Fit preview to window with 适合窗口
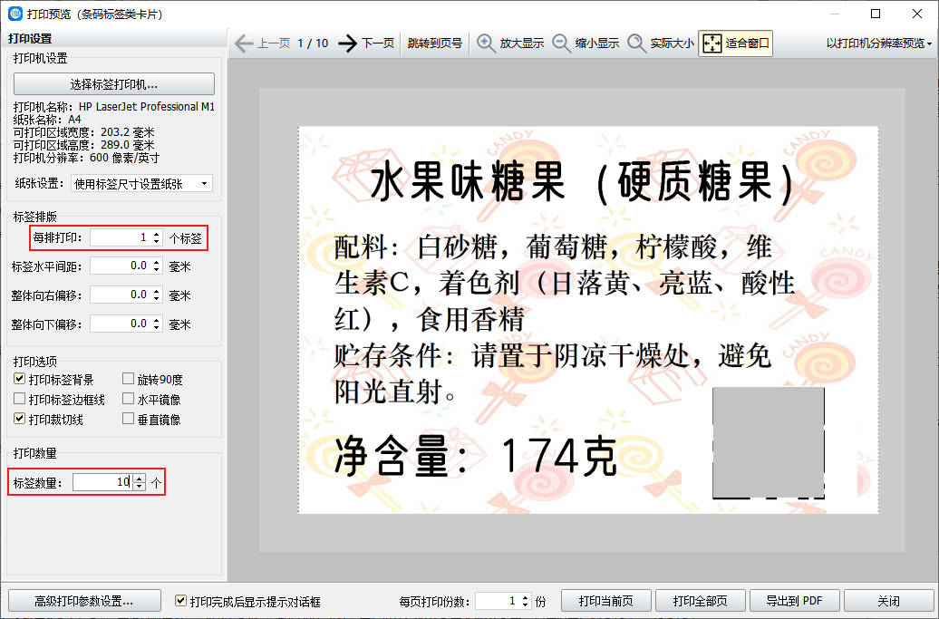The image size is (939, 619). (x=735, y=44)
